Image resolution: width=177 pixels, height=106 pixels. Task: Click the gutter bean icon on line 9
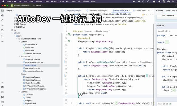tap(69, 34)
